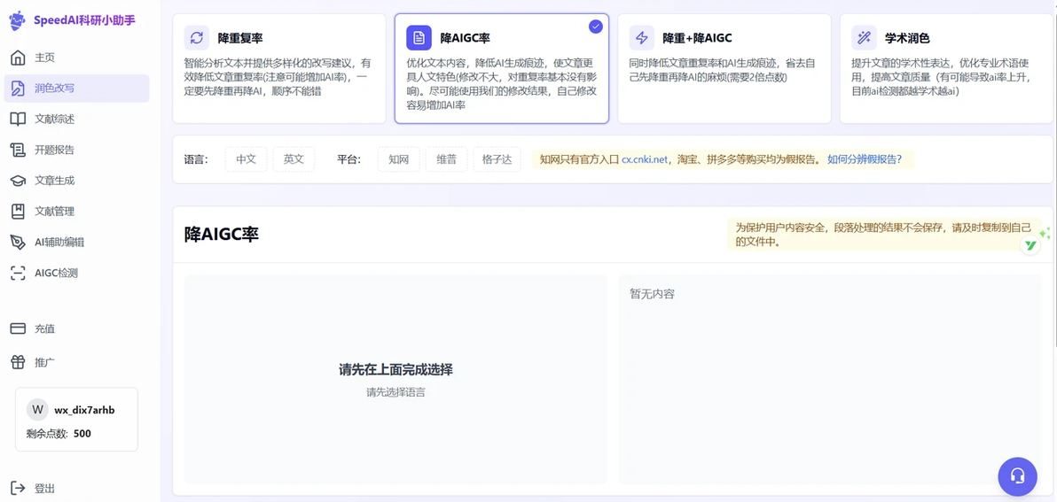This screenshot has height=502, width=1057.
Task: Open AI辅助编辑 menu item
Action: pyautogui.click(x=77, y=243)
